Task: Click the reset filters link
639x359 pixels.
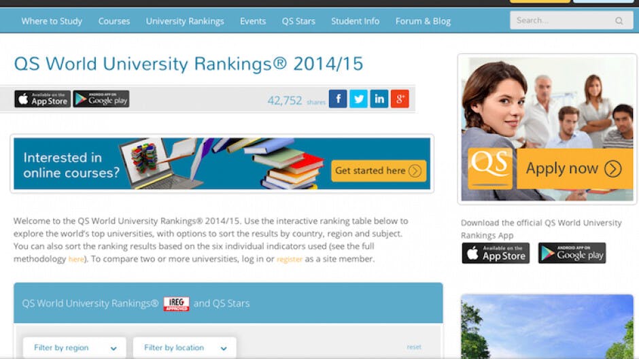Action: [x=413, y=347]
